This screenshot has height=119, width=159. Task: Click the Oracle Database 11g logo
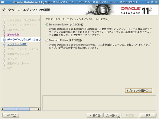pyautogui.click(x=136, y=11)
